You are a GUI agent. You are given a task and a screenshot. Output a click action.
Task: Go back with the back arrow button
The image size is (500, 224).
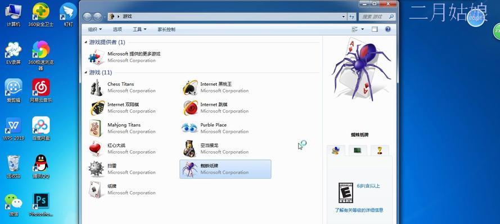(x=87, y=16)
